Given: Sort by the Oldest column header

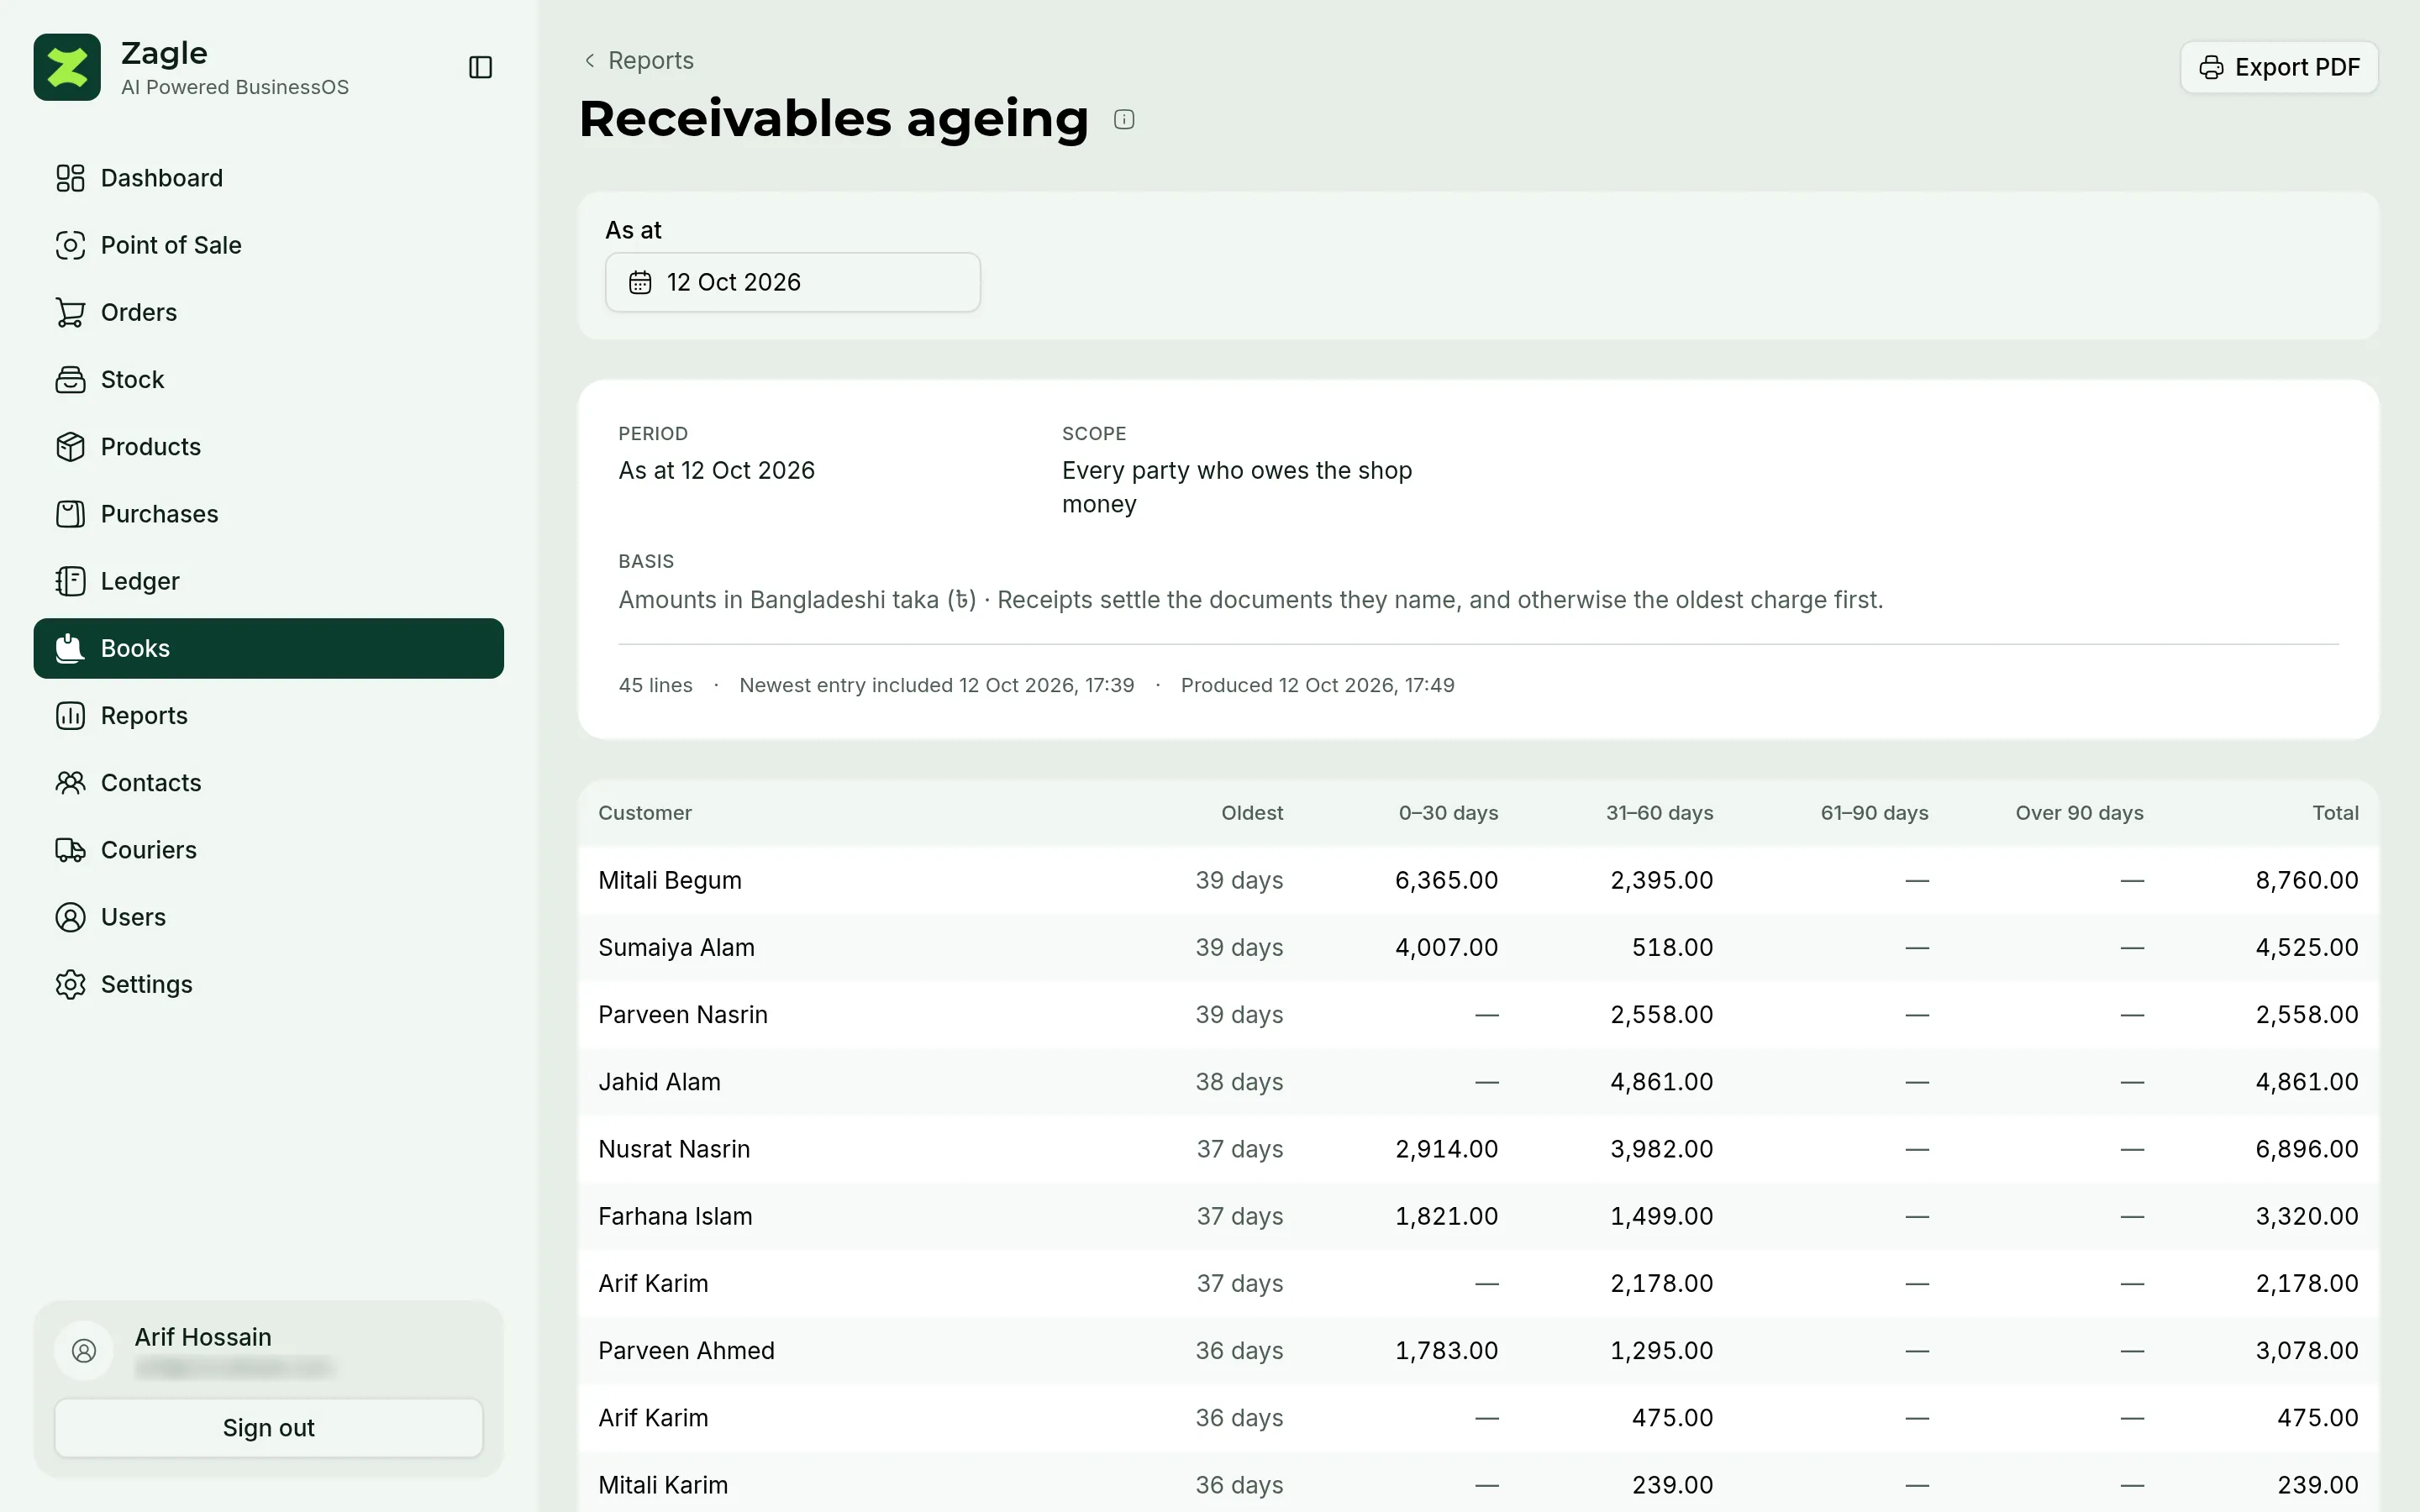Looking at the screenshot, I should click(x=1252, y=813).
